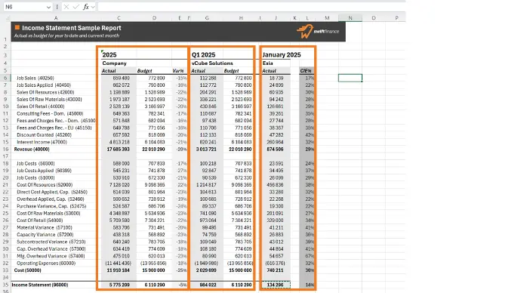Click the dashed-border January Income Statement cell

(276, 285)
